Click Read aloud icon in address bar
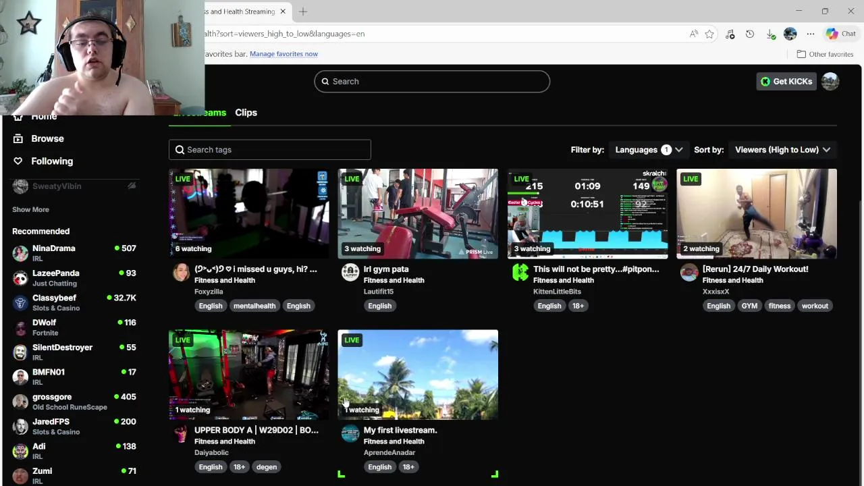The image size is (864, 486). 693,34
